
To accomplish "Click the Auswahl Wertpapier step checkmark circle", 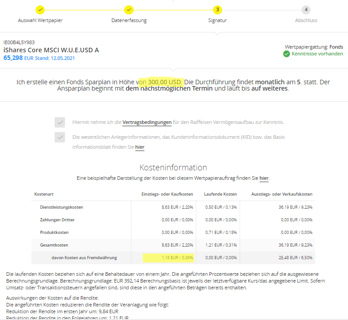I will (40, 10).
